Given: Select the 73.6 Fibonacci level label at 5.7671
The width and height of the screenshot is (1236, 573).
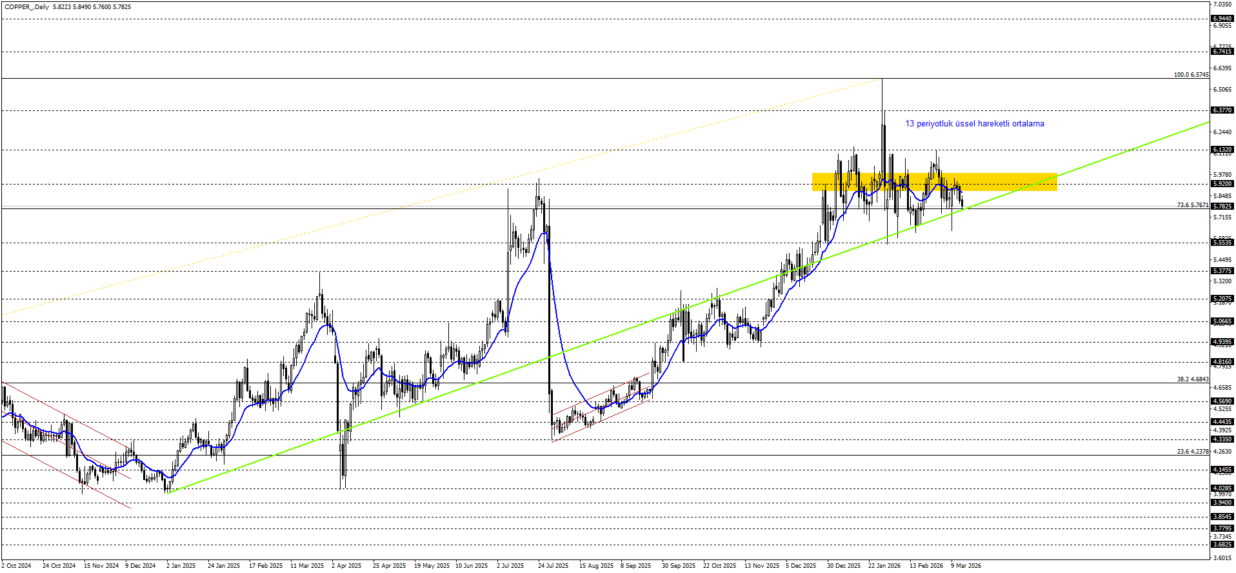Looking at the screenshot, I should click(x=1192, y=205).
